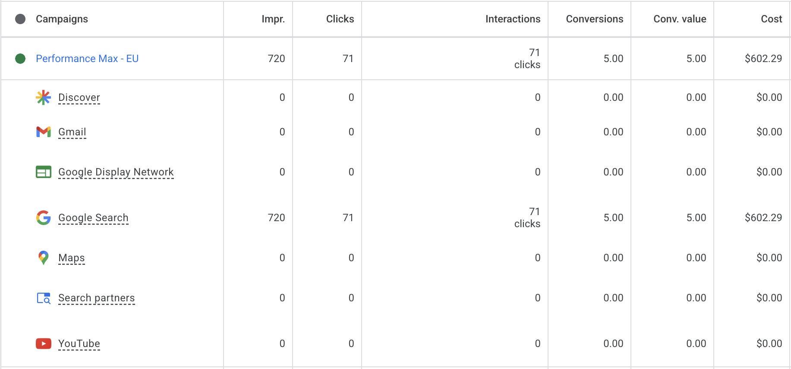
Task: Open the YouTube channel details
Action: 79,344
